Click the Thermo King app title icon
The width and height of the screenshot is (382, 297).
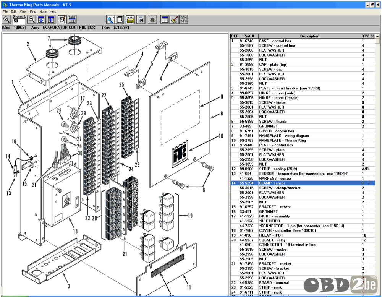coord(5,5)
